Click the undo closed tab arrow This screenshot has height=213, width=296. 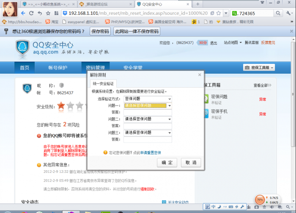click(40, 13)
